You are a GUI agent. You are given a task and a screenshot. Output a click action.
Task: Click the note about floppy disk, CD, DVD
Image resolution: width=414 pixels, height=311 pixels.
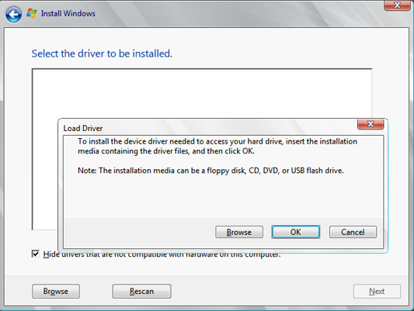click(x=210, y=171)
